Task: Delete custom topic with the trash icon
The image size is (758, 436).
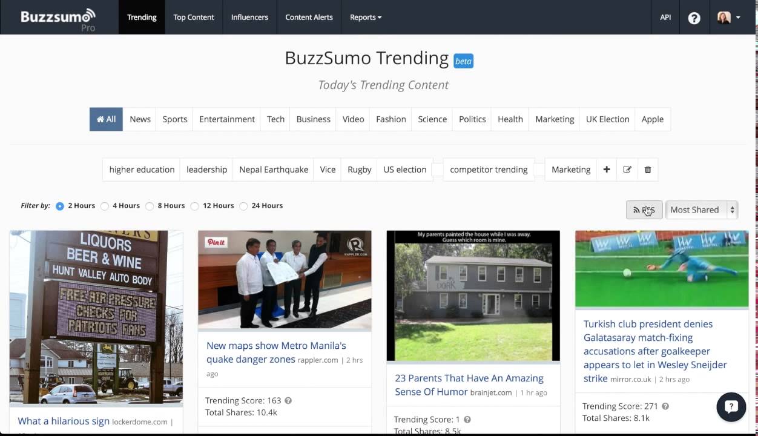Action: click(648, 170)
